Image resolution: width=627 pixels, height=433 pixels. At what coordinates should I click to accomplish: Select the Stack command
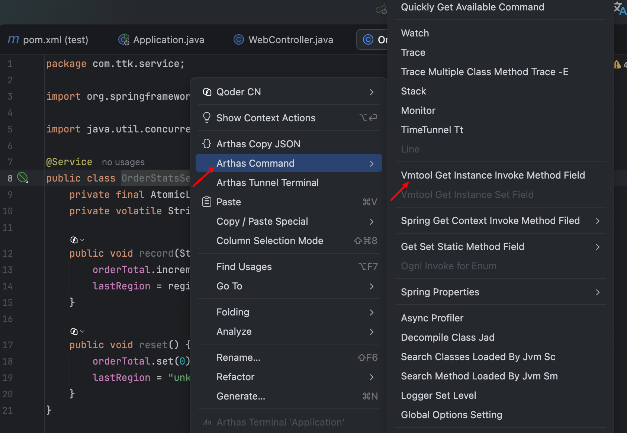501,91
